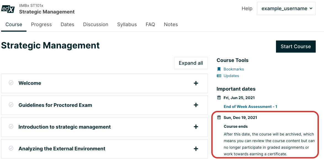Click the Bookmarks ribbon icon

point(219,69)
